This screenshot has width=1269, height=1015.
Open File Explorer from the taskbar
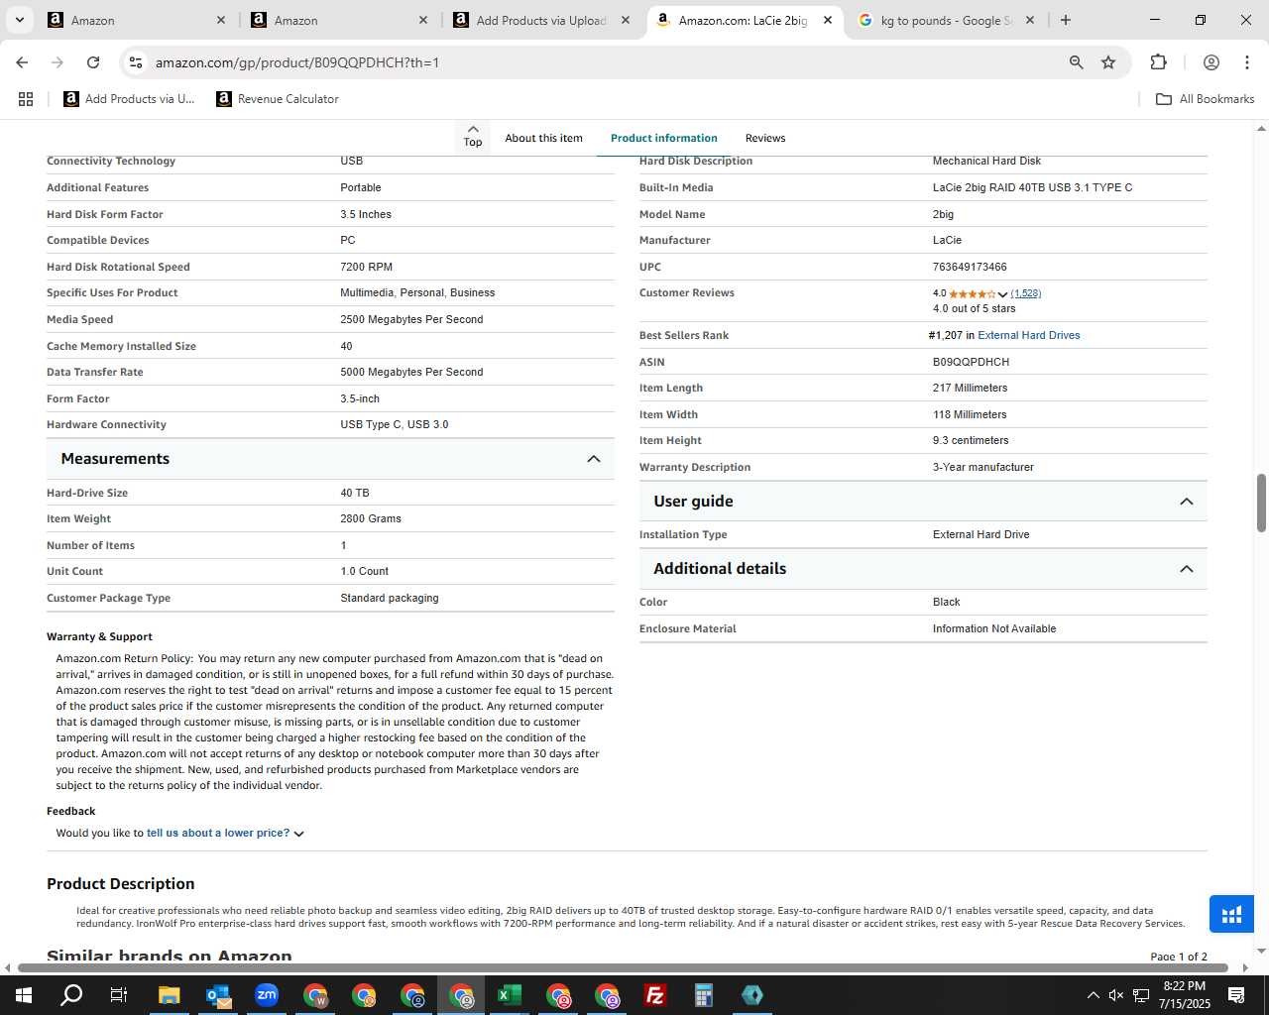click(x=169, y=995)
